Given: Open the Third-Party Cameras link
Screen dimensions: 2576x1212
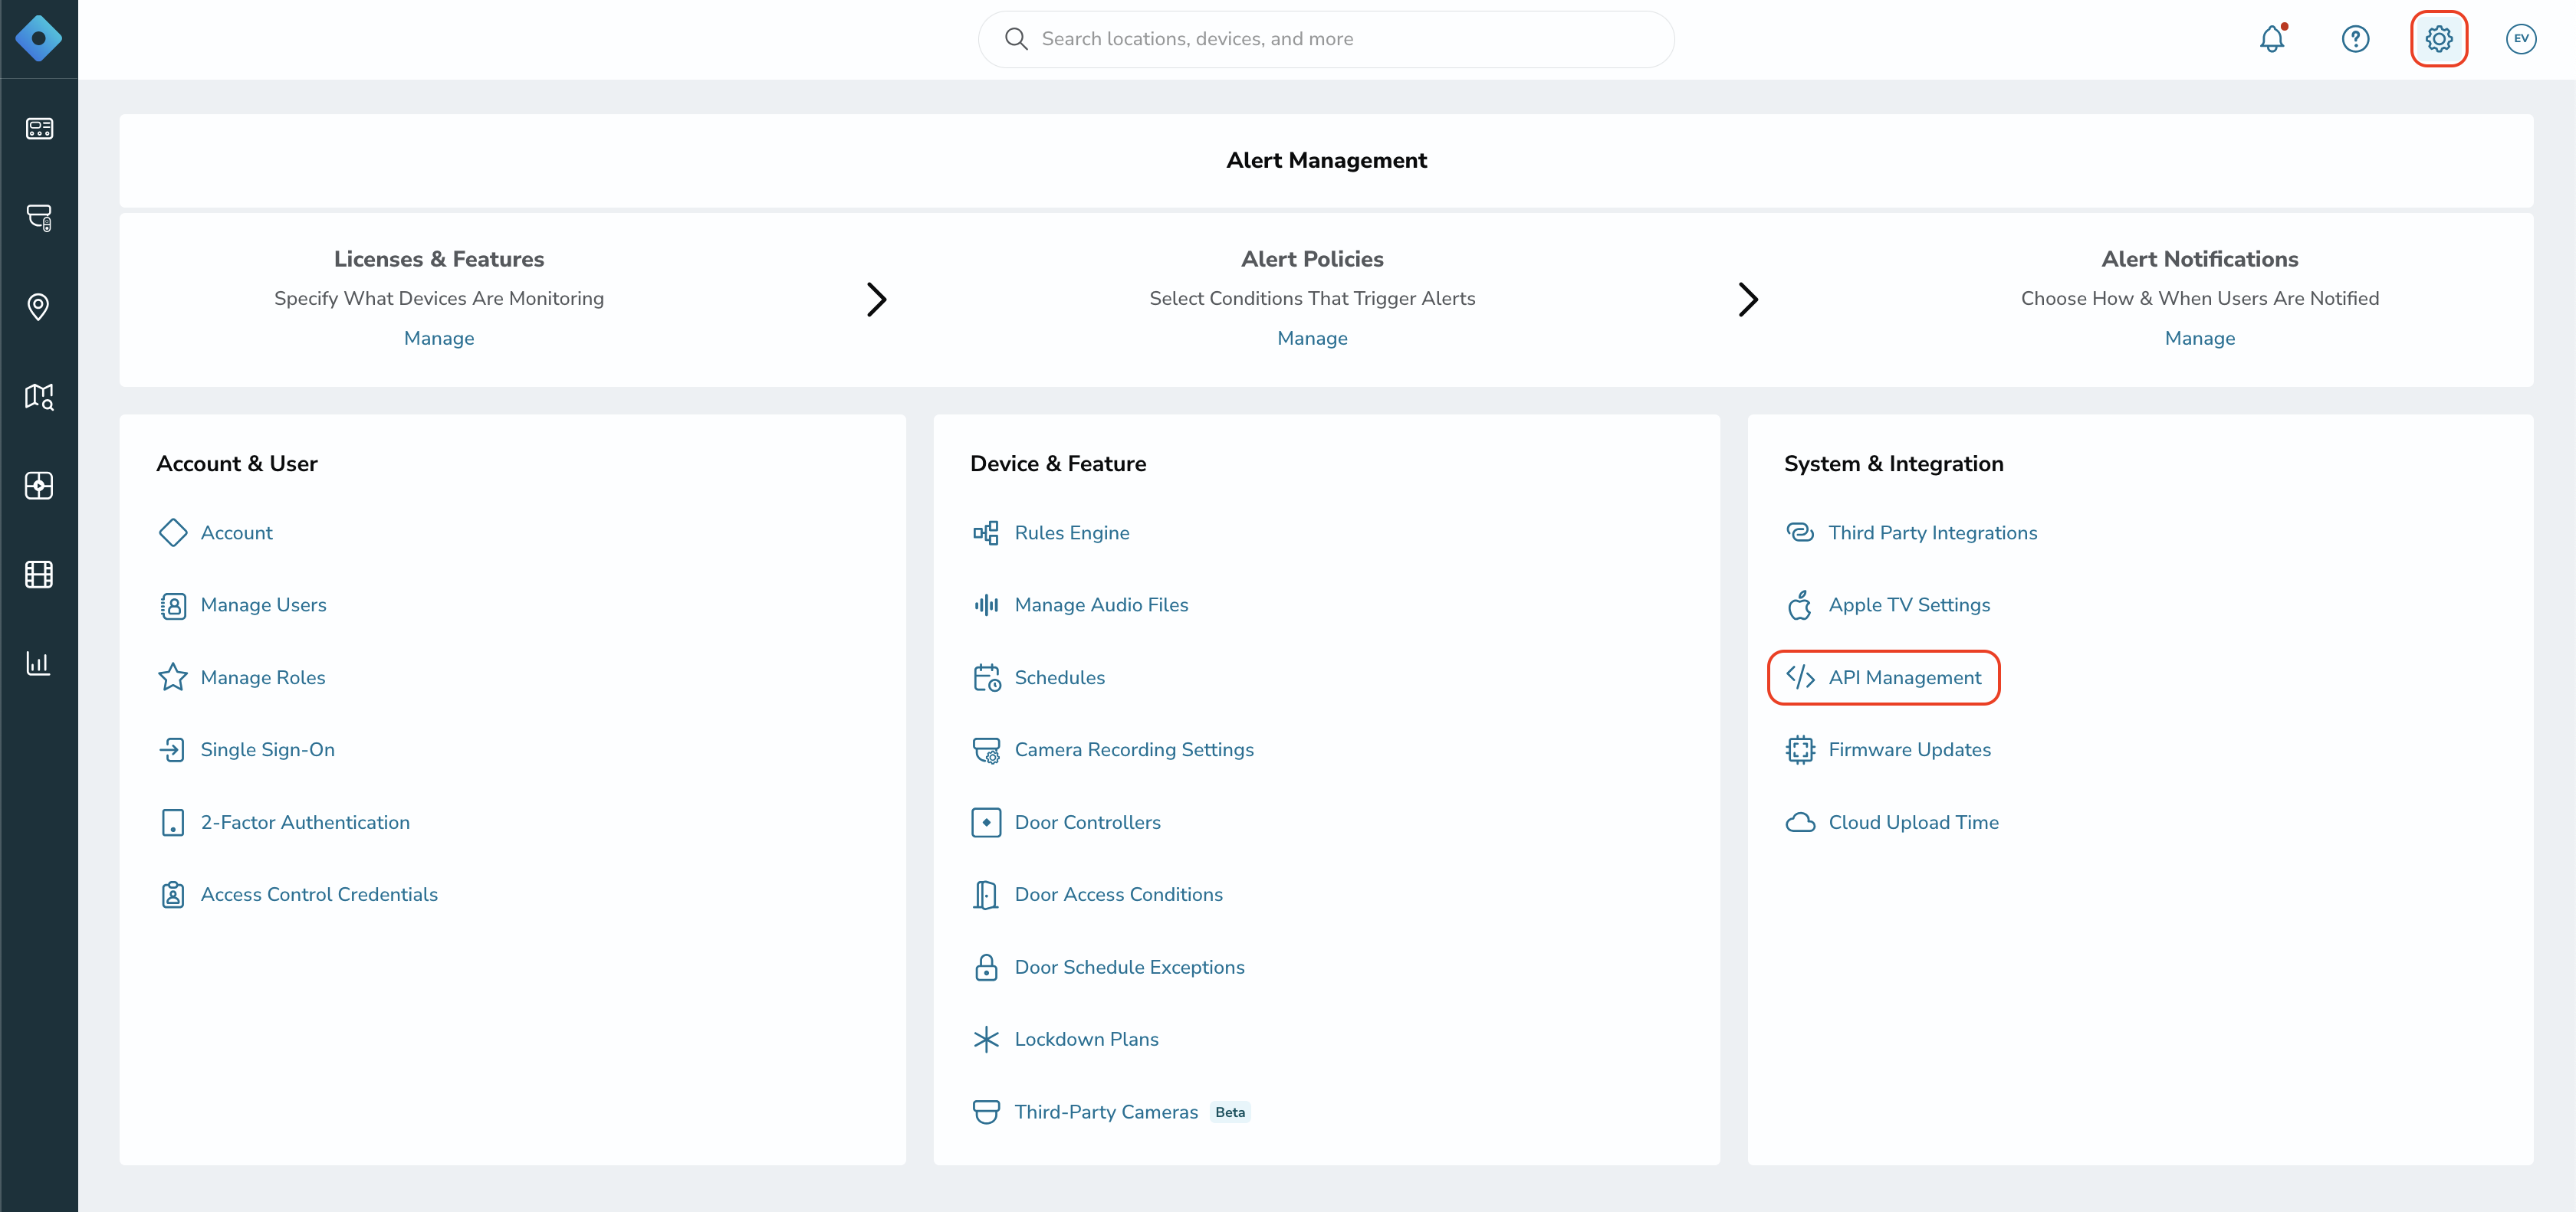Looking at the screenshot, I should click(x=1106, y=1112).
